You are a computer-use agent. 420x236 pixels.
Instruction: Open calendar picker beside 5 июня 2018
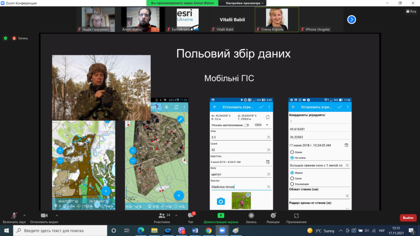[x=268, y=162]
